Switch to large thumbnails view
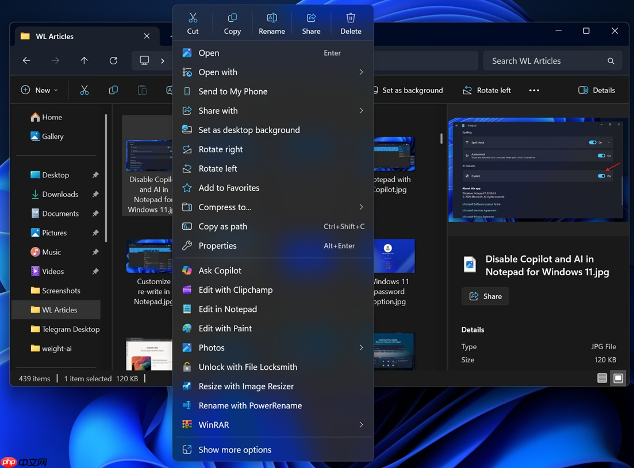 click(618, 378)
